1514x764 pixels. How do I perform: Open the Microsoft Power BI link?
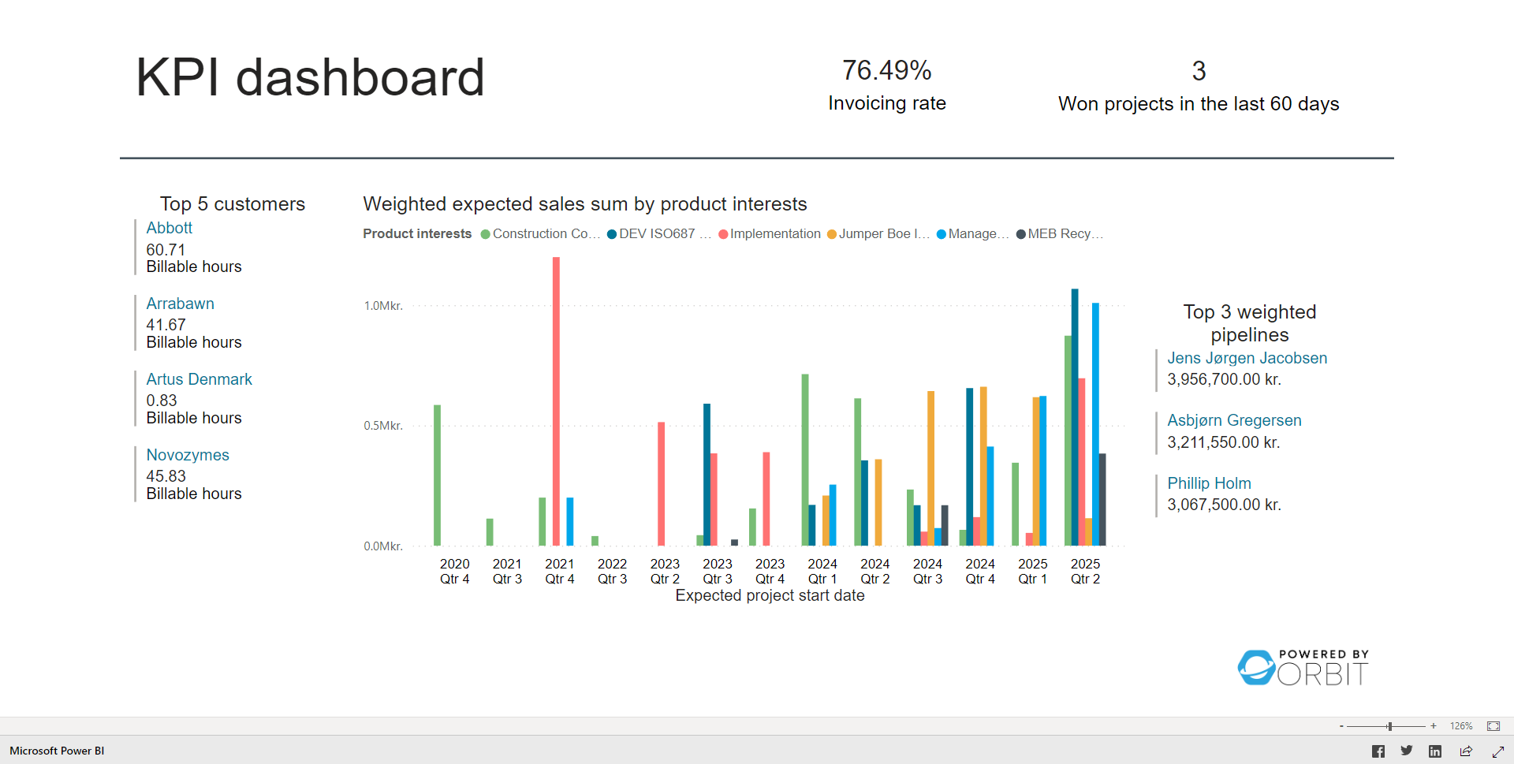pyautogui.click(x=56, y=751)
